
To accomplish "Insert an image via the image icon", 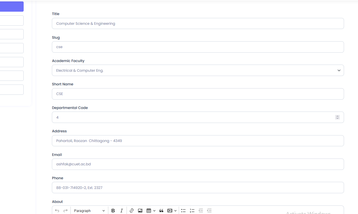I will [x=140, y=211].
